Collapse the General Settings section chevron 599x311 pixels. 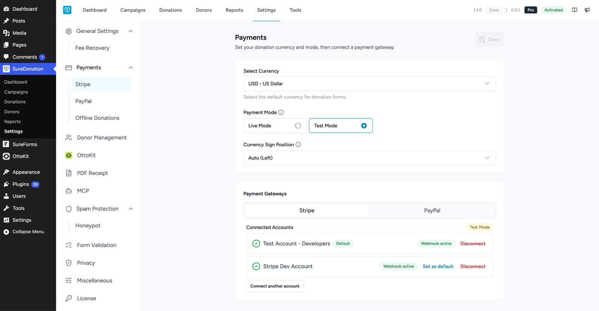131,31
